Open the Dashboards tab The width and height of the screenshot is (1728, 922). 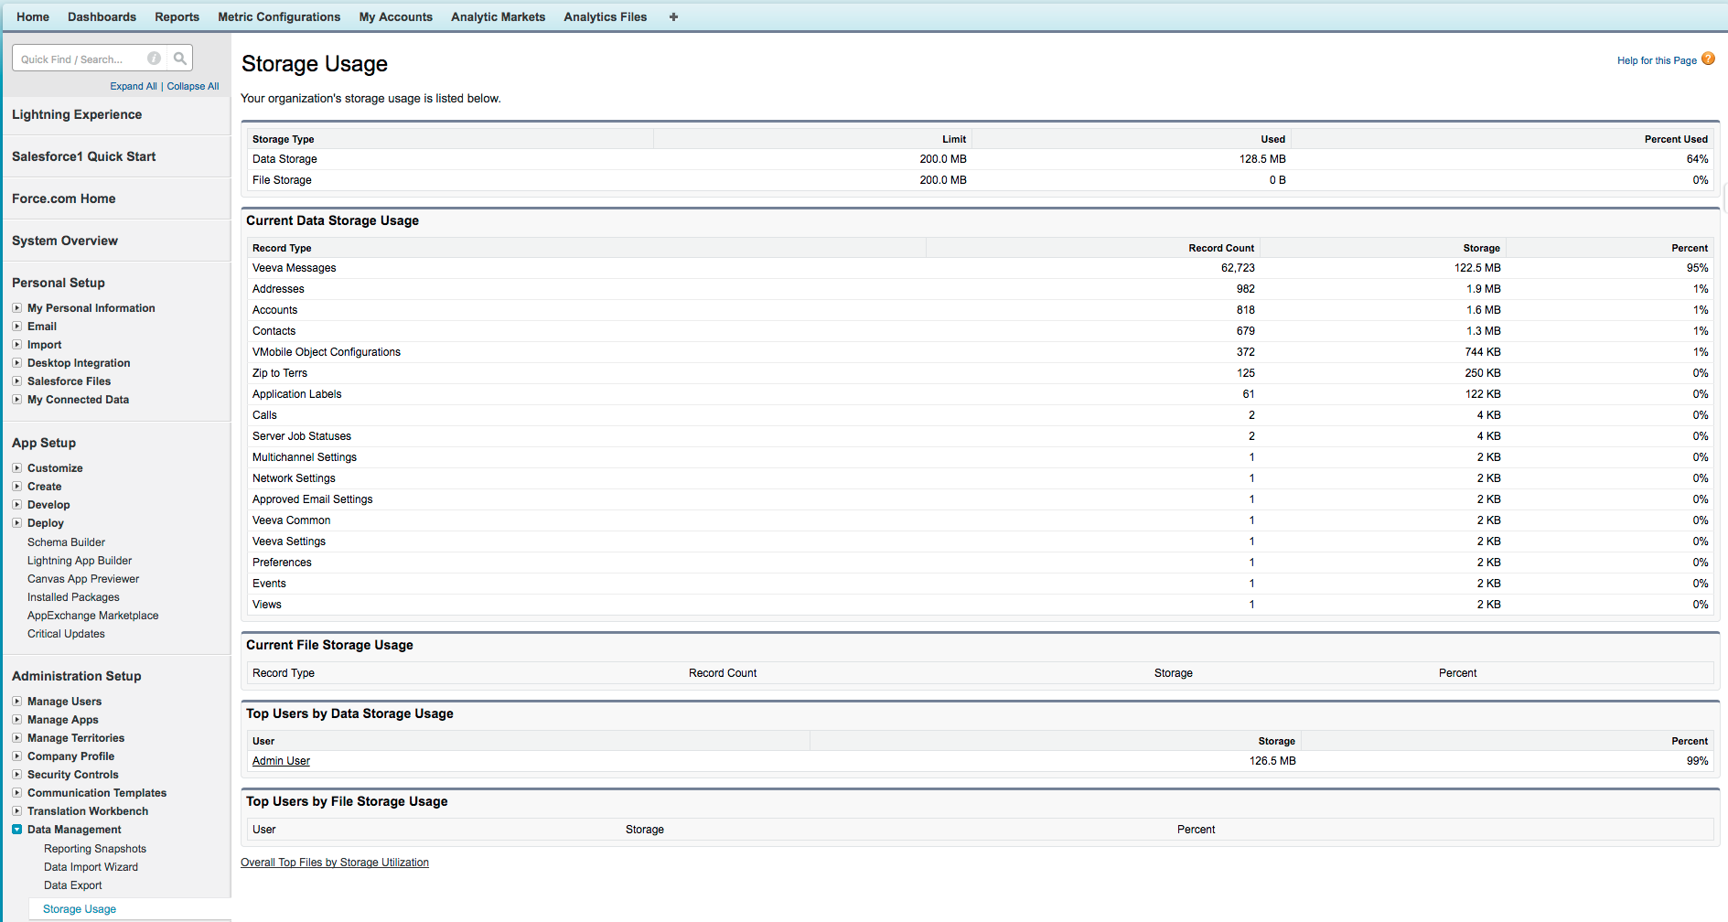pyautogui.click(x=102, y=16)
